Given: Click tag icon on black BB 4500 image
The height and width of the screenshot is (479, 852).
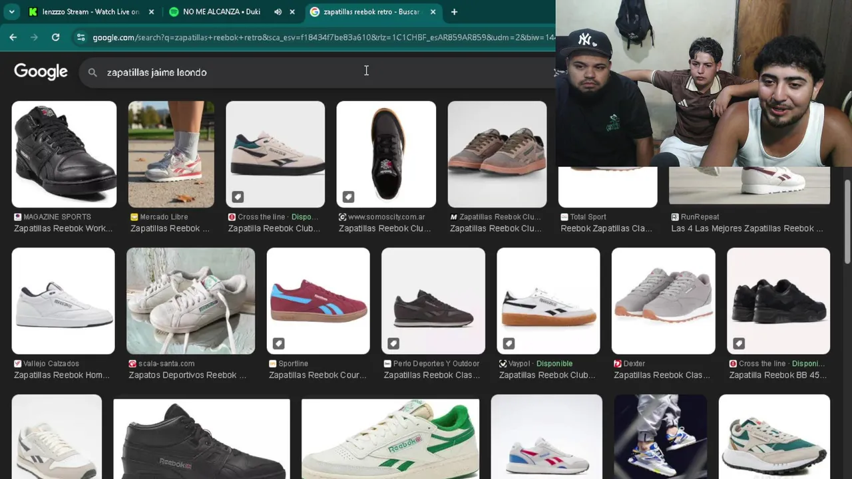Looking at the screenshot, I should tap(739, 343).
